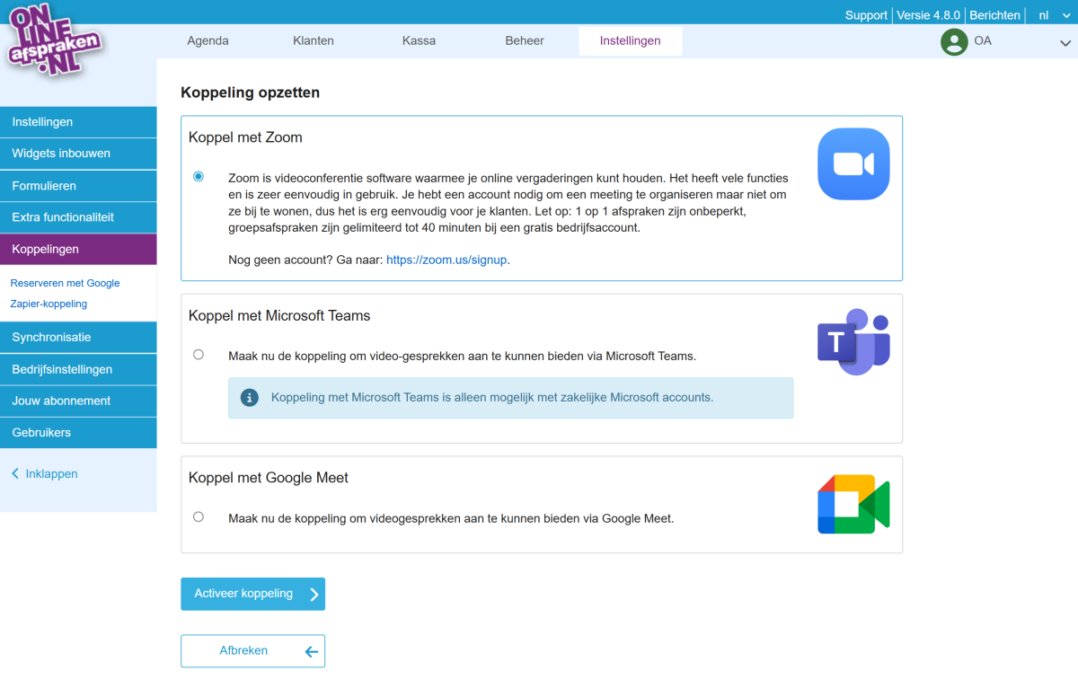Click the Inklappen chevron icon
This screenshot has width=1078, height=697.
click(x=15, y=473)
